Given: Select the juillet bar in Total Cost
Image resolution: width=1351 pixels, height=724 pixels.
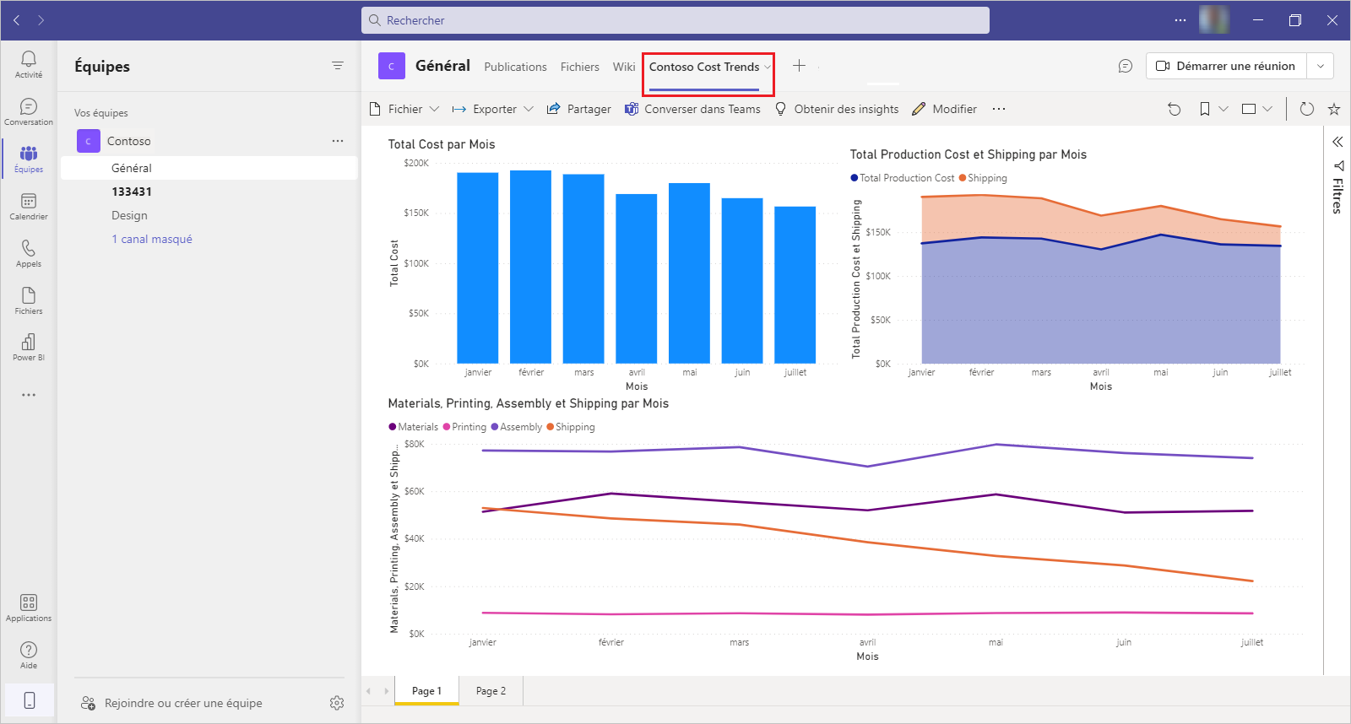Looking at the screenshot, I should (795, 285).
